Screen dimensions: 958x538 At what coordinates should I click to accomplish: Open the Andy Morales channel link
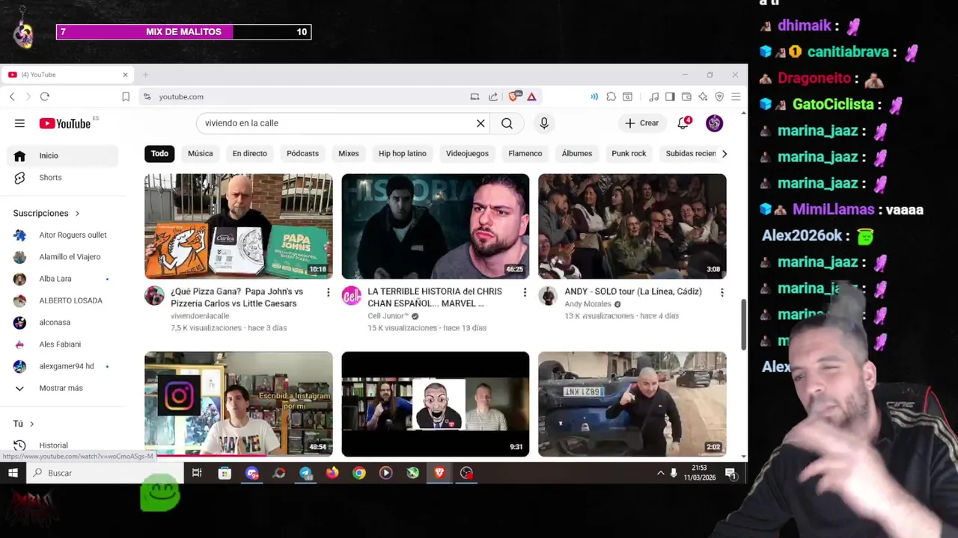click(x=588, y=304)
